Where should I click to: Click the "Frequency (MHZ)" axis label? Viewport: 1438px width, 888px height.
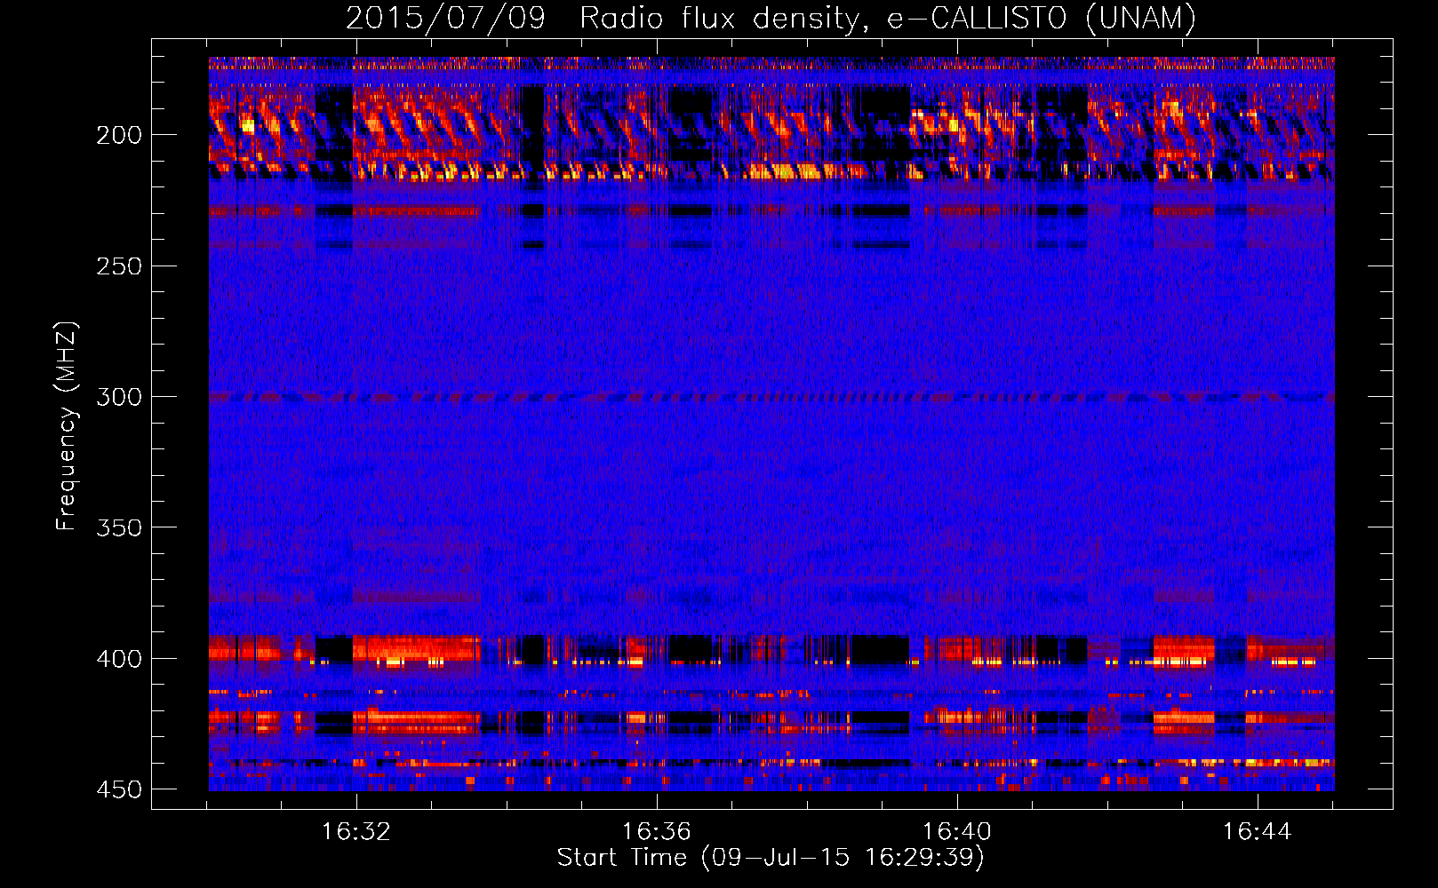67,425
